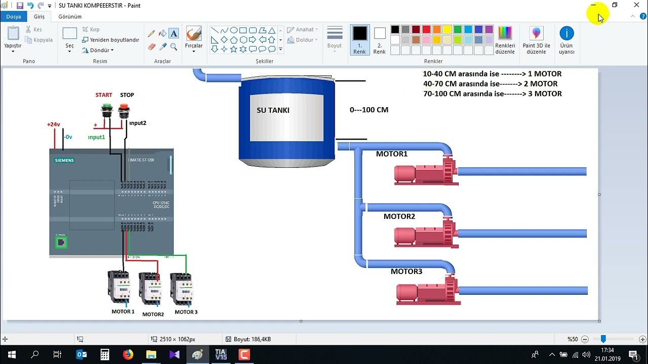Adjust the zoom slider handle
Viewport: 648px width, 364px height.
[603, 339]
